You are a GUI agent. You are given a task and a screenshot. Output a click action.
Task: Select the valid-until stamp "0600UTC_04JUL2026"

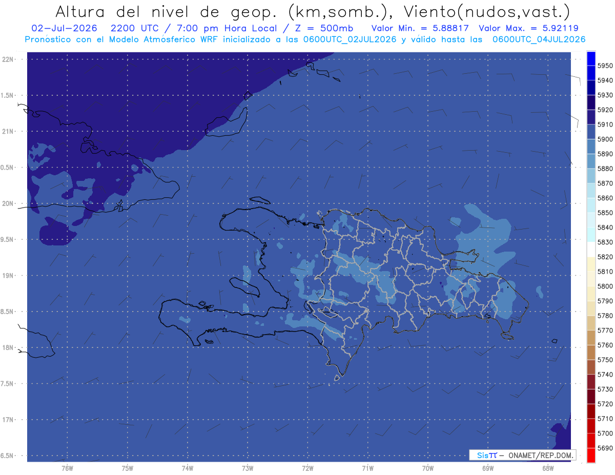tap(539, 39)
